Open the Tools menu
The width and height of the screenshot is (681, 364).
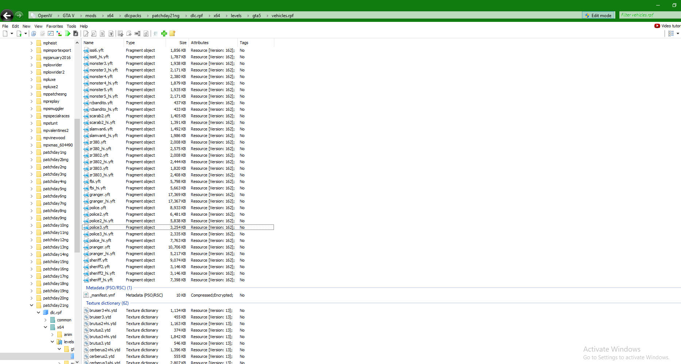[71, 26]
